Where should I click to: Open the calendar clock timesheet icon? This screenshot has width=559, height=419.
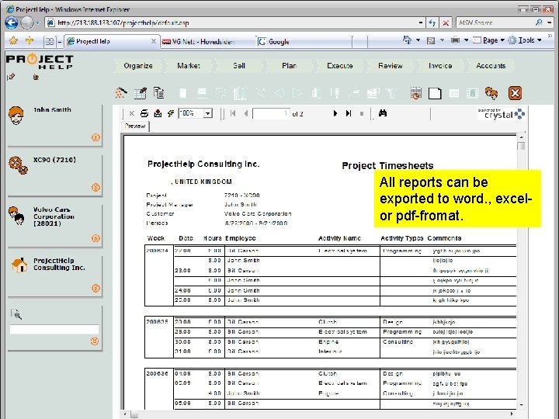[x=415, y=93]
